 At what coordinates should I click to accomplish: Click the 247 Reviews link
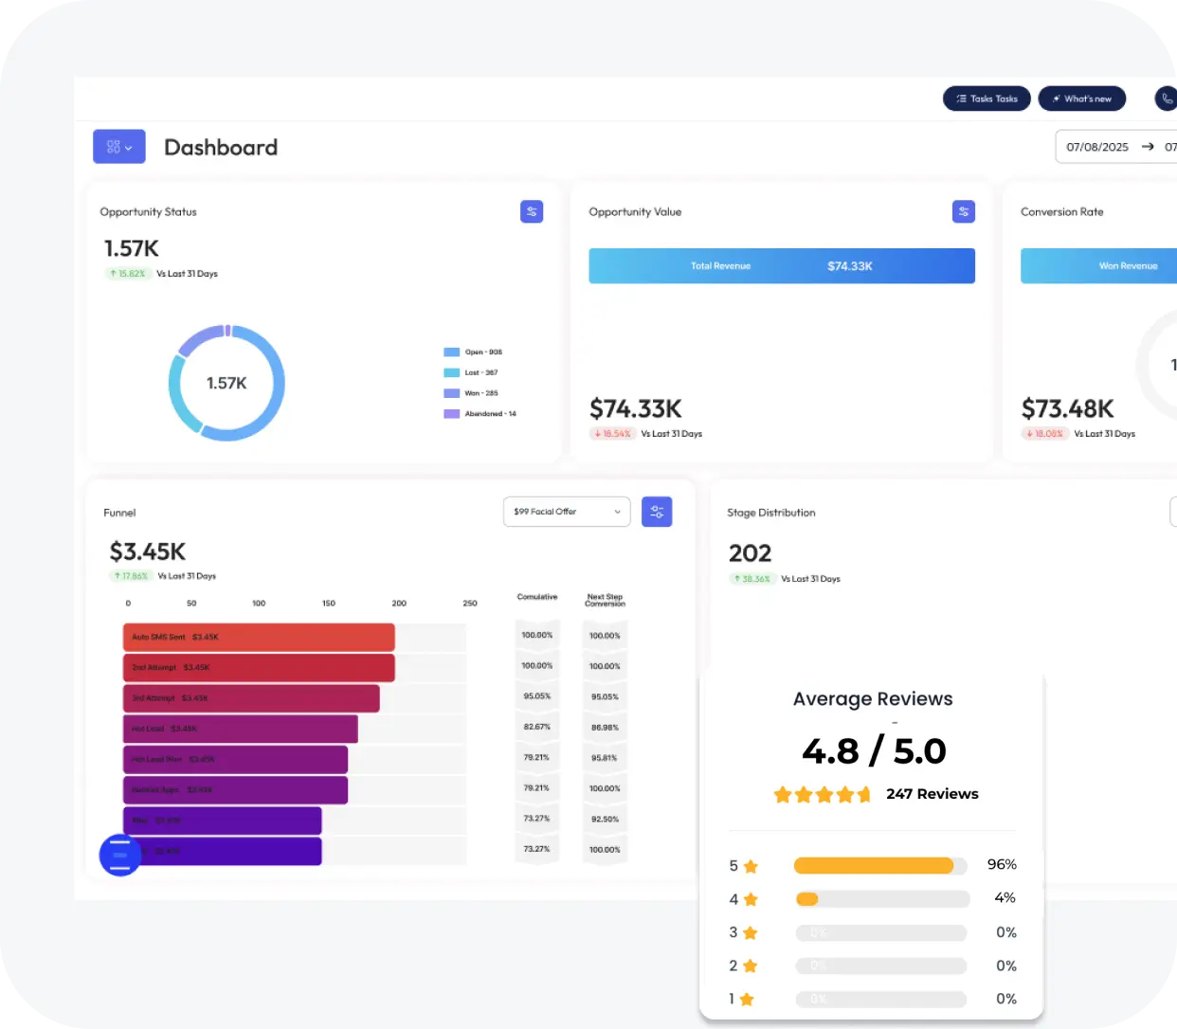(932, 794)
